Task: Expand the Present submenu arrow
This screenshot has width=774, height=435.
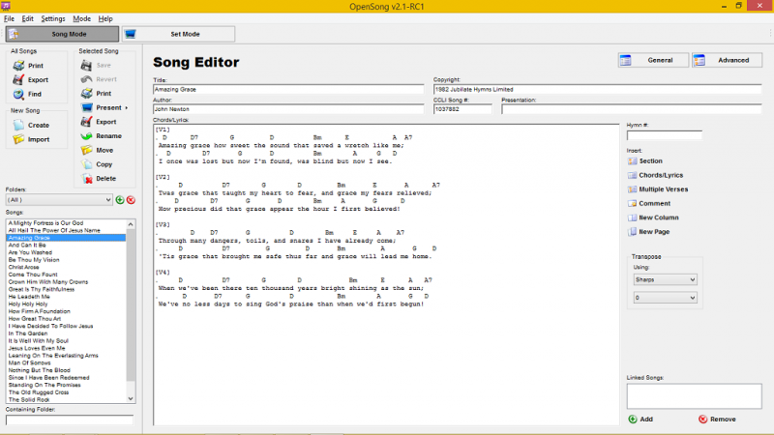Action: 127,107
